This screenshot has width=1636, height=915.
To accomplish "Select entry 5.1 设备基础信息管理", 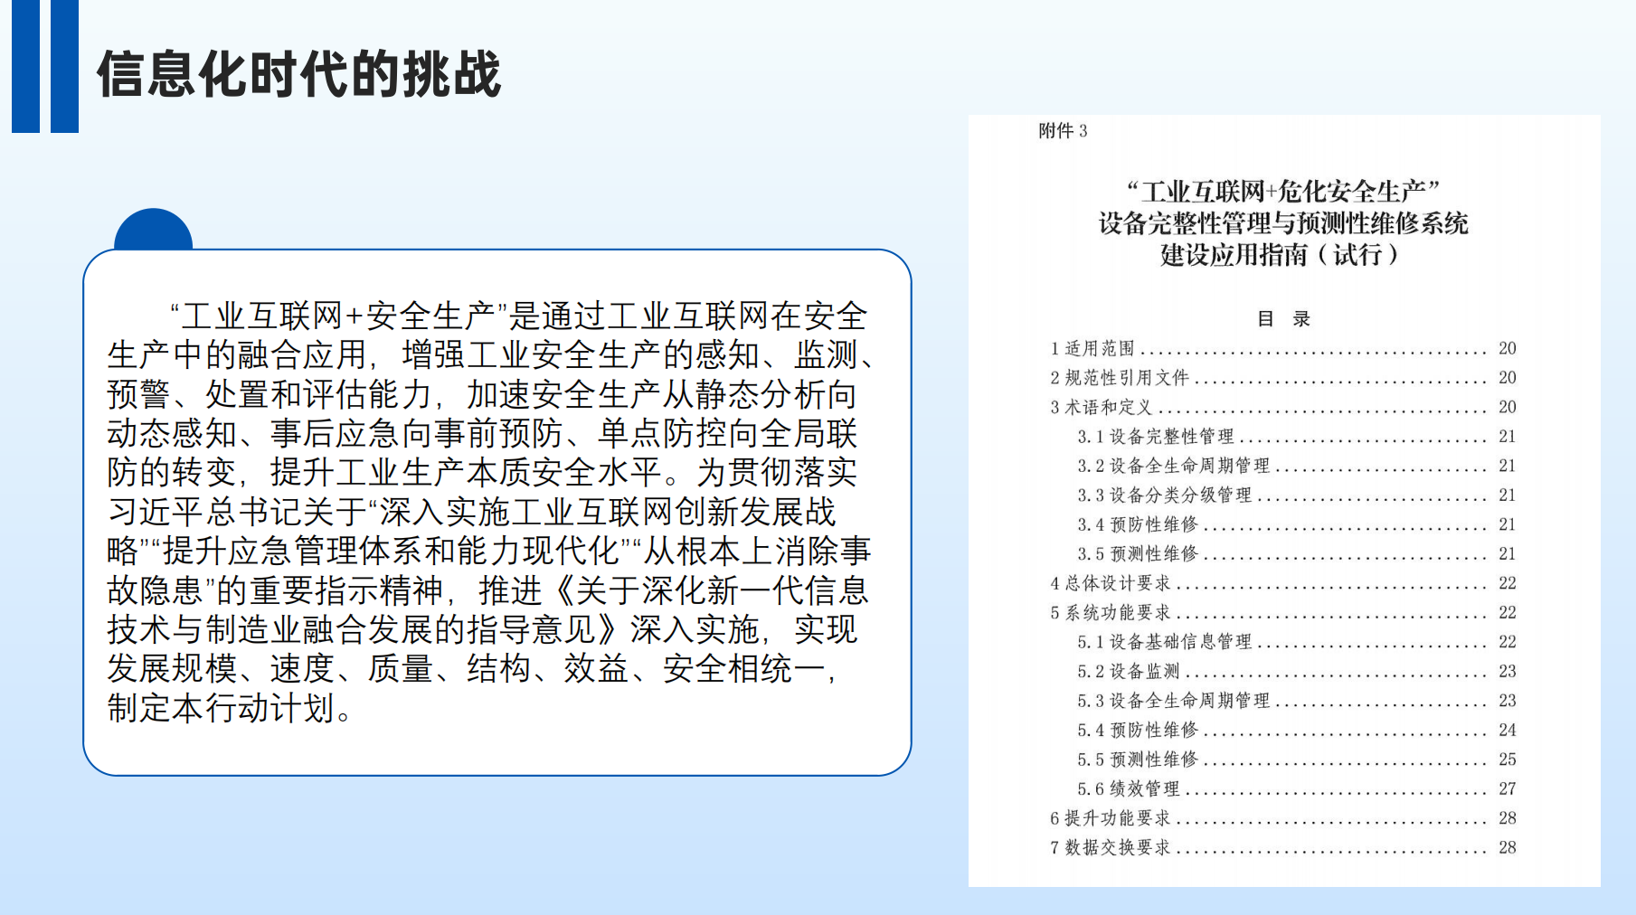I will tap(1297, 642).
